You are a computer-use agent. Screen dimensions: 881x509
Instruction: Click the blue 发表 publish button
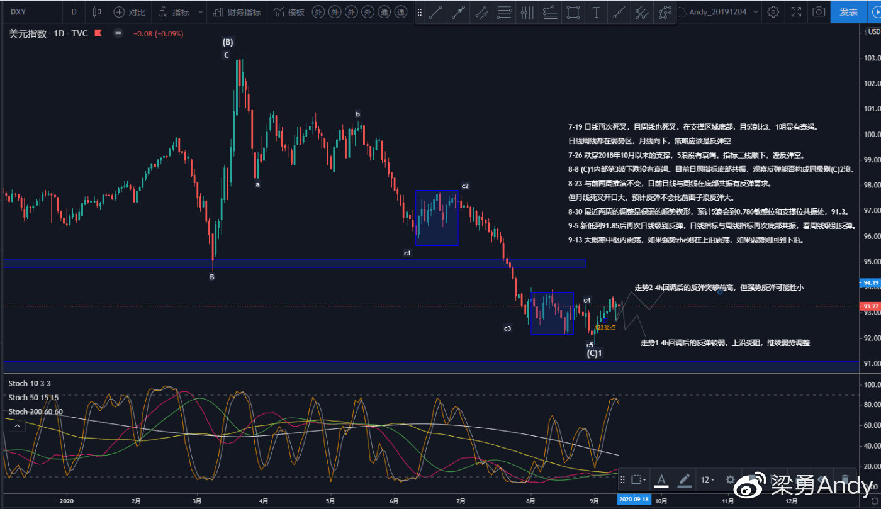click(x=848, y=12)
